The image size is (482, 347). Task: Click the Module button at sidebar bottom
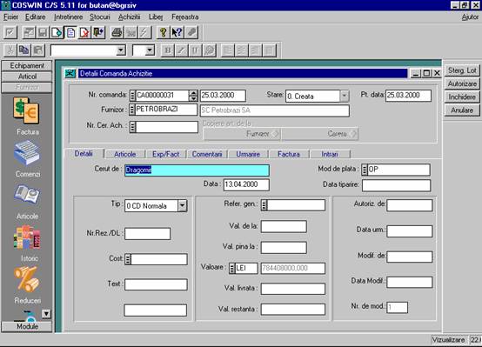(27, 326)
